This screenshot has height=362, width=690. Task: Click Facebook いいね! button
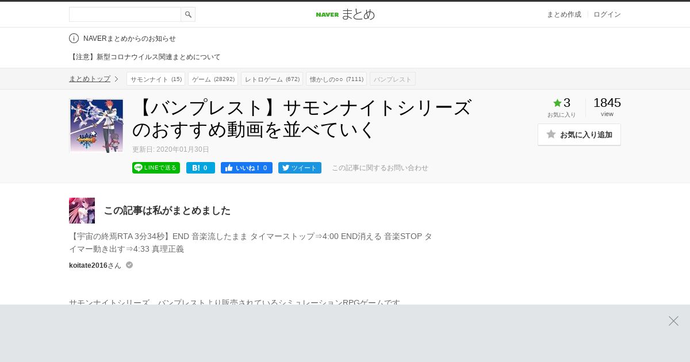pos(247,168)
